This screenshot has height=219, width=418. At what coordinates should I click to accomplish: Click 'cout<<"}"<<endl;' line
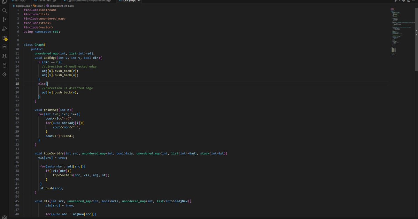(60, 136)
